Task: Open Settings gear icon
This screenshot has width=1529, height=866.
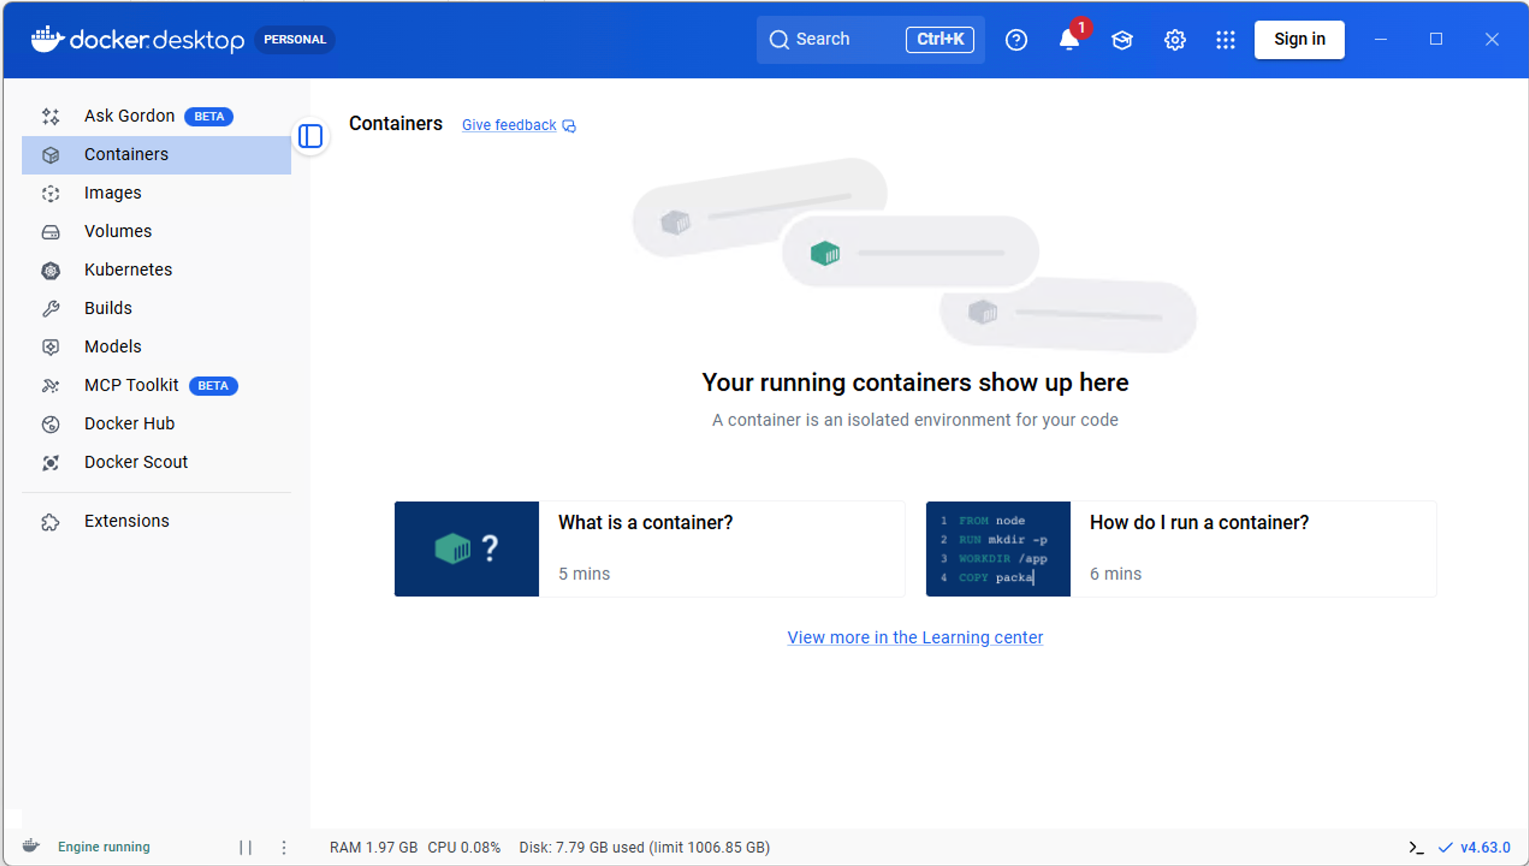Action: point(1174,40)
